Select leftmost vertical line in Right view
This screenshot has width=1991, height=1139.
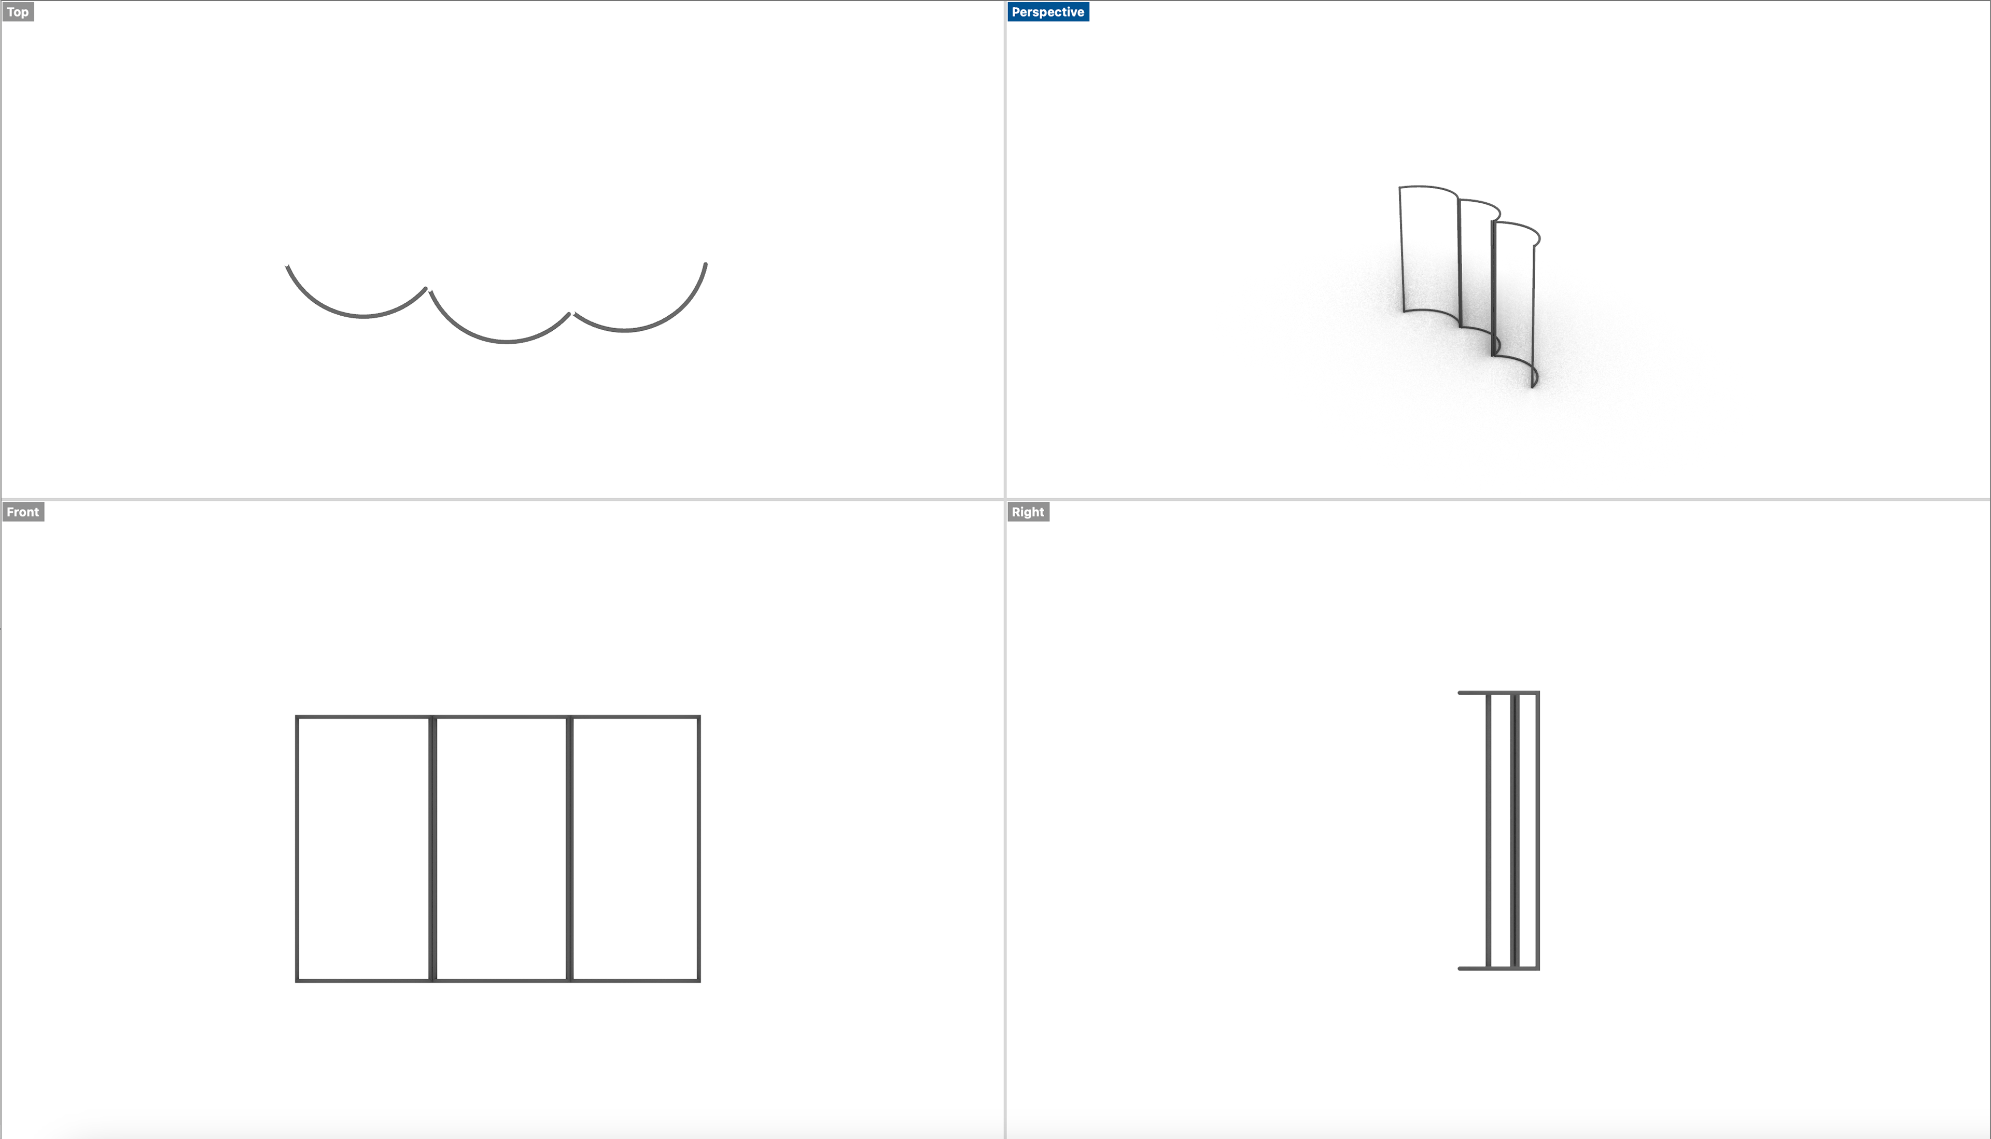(x=1489, y=831)
